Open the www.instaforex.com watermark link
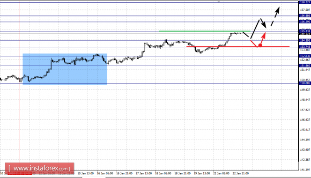Screen dimensions: 311x178 coord(40,169)
